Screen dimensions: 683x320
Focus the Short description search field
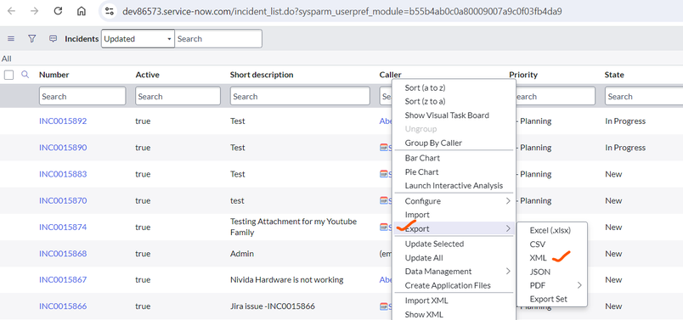(300, 96)
